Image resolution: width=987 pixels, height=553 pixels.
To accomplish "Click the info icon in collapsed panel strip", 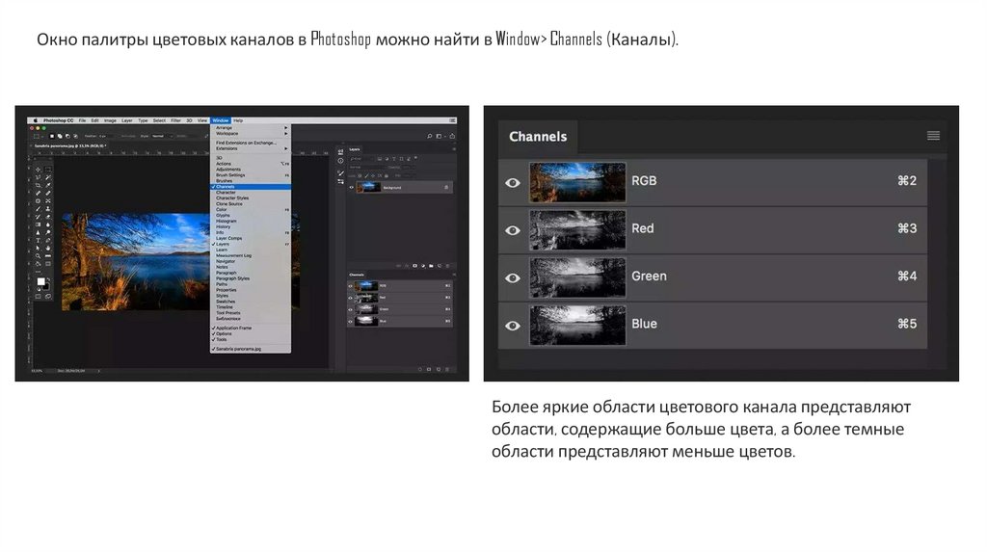I will [340, 161].
